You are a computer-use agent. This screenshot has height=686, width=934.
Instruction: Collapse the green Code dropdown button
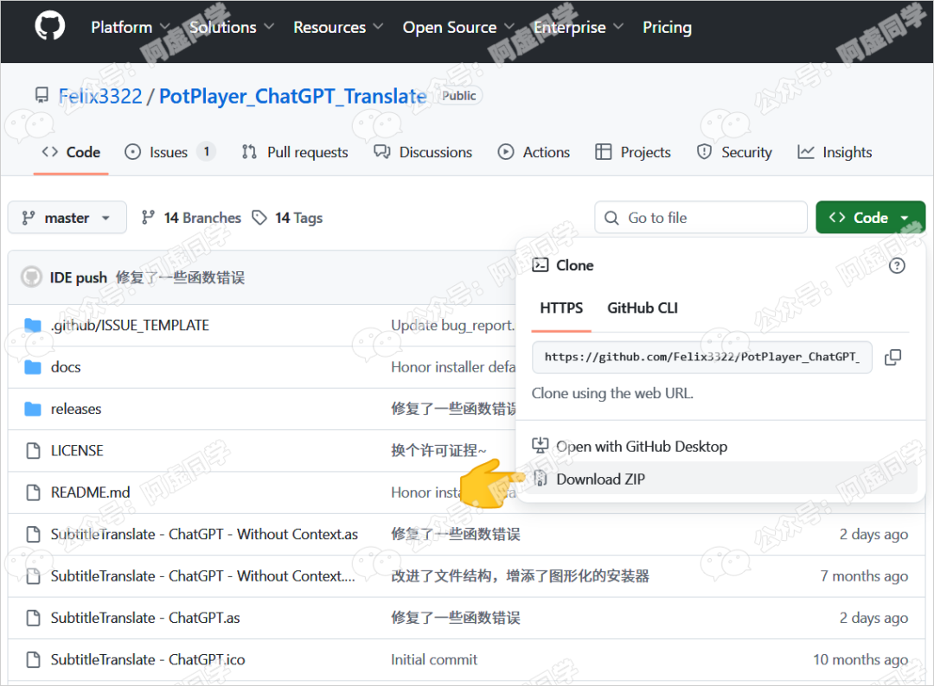pos(870,218)
